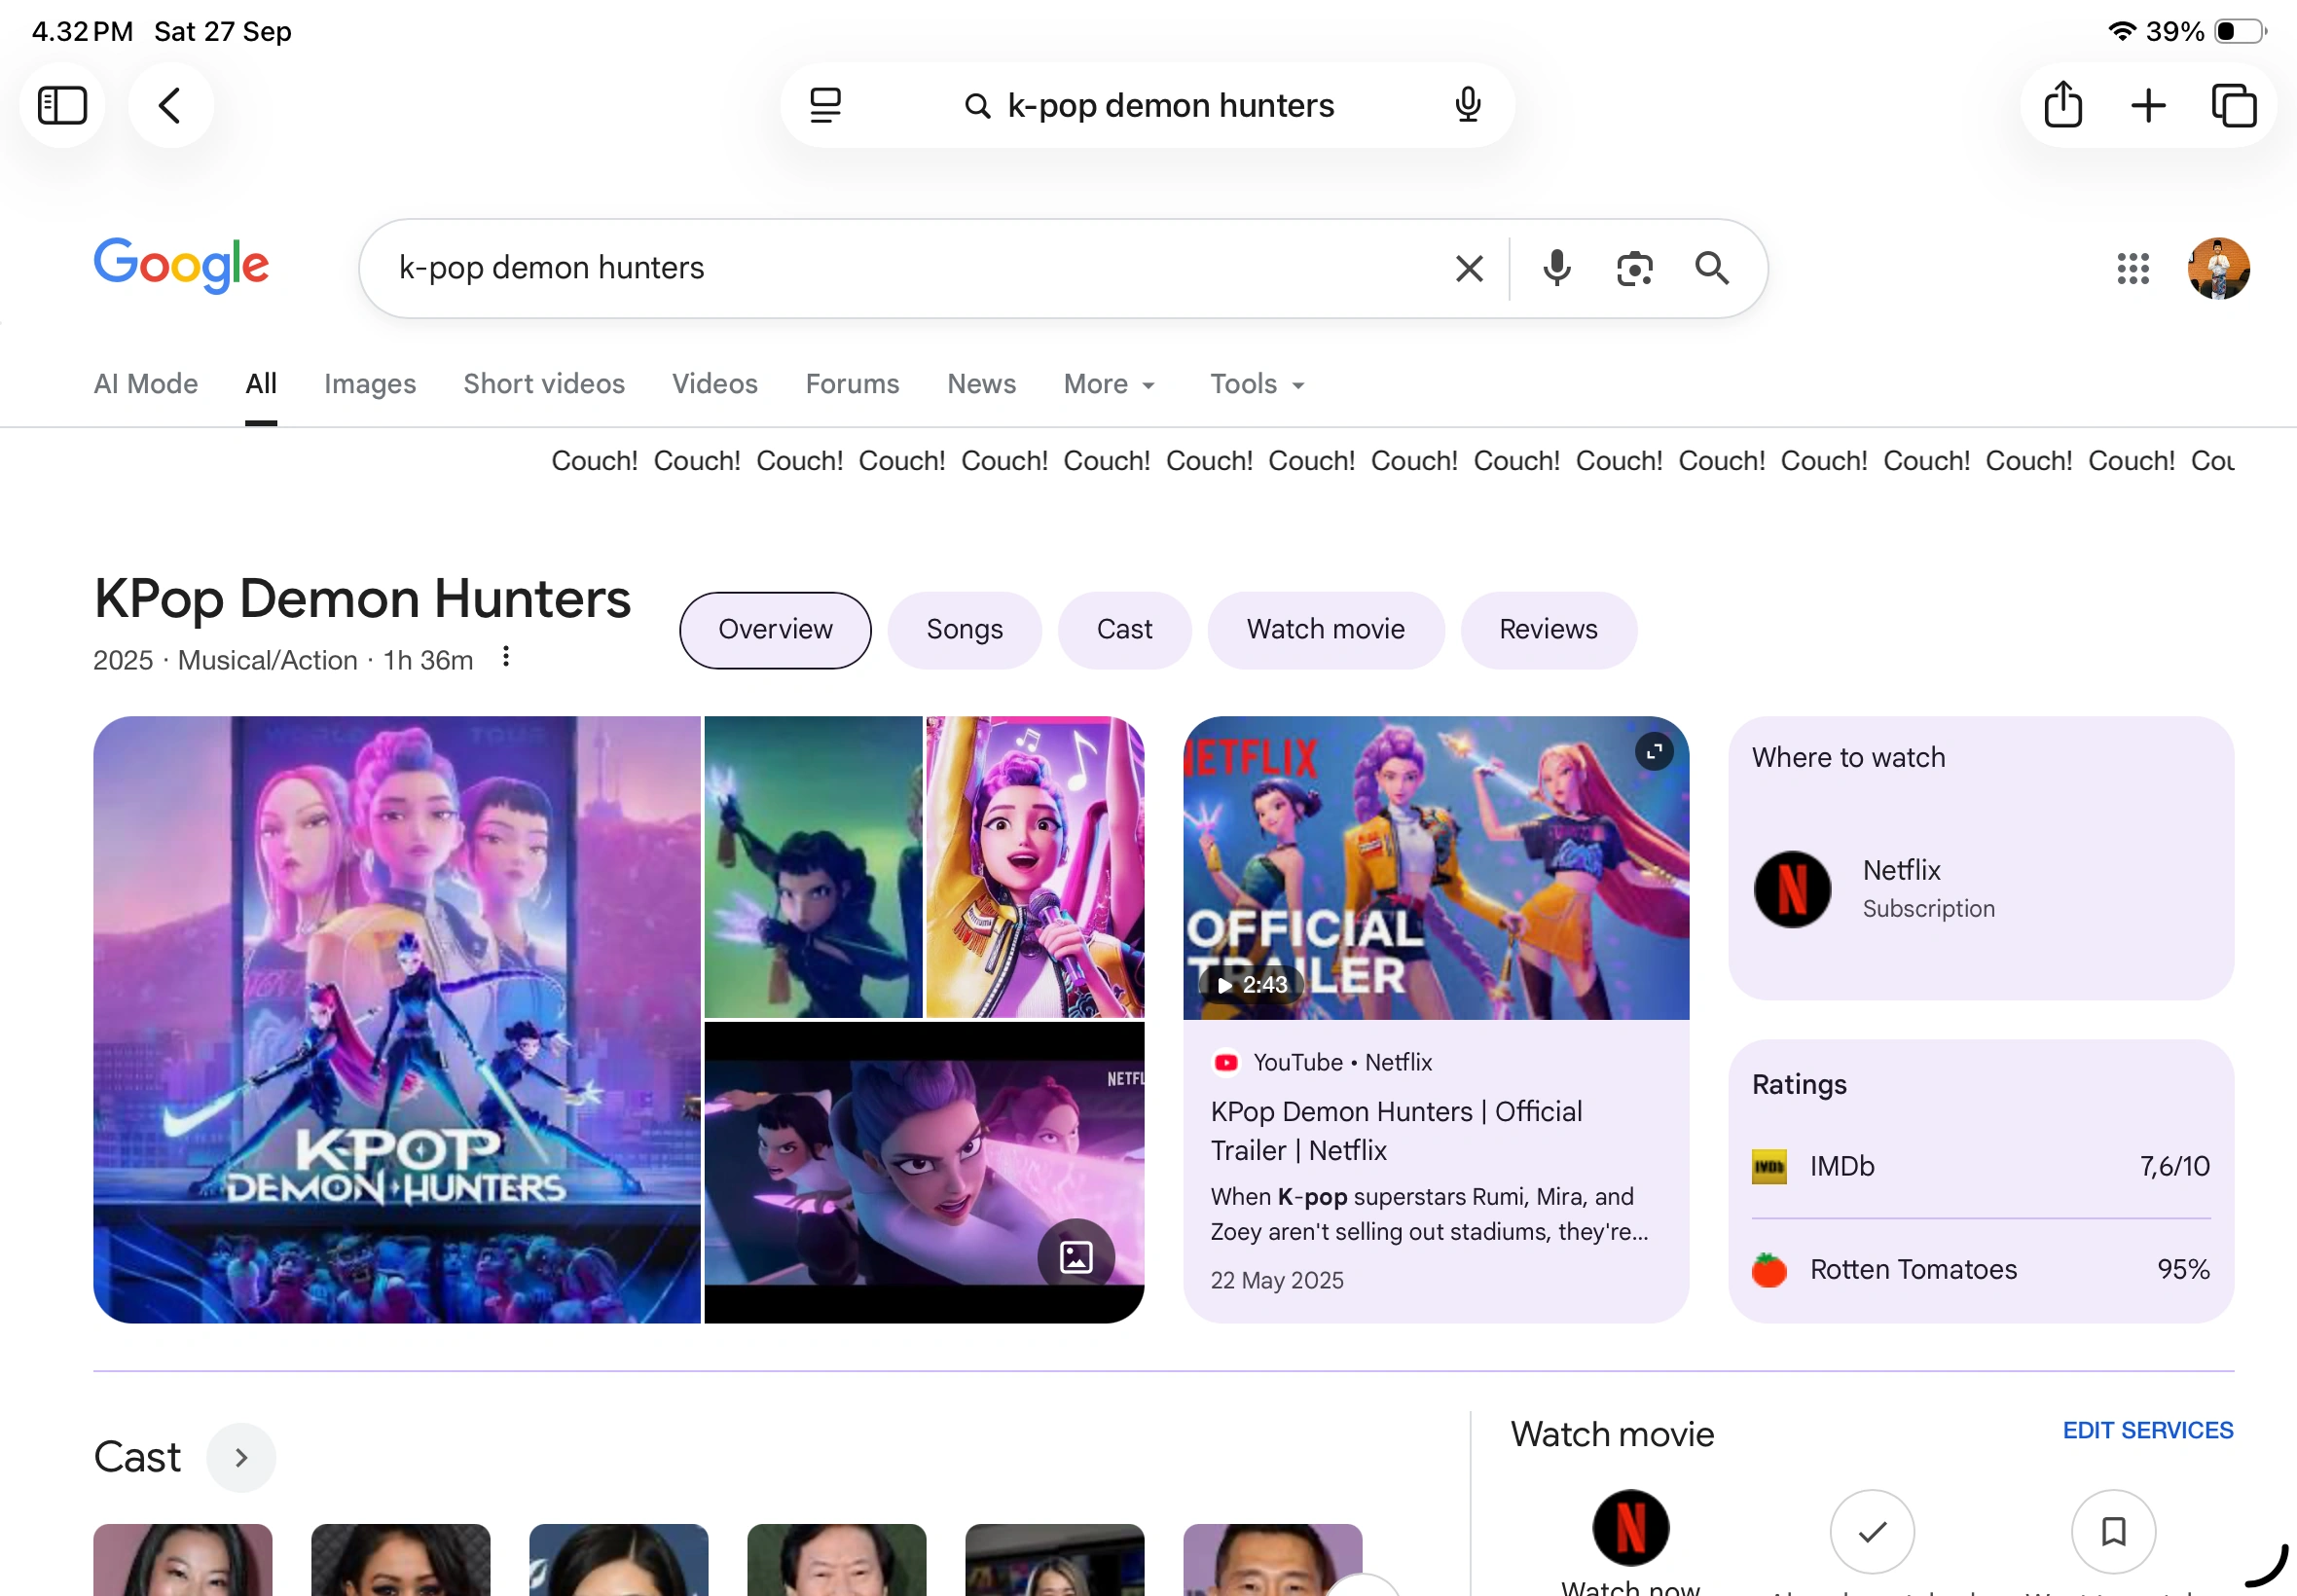
Task: Switch to the Images tab
Action: coord(369,383)
